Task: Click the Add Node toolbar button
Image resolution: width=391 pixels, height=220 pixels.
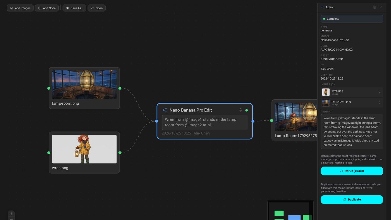Action: tap(47, 8)
